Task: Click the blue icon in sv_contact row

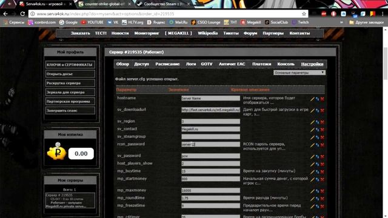Action: [317, 130]
